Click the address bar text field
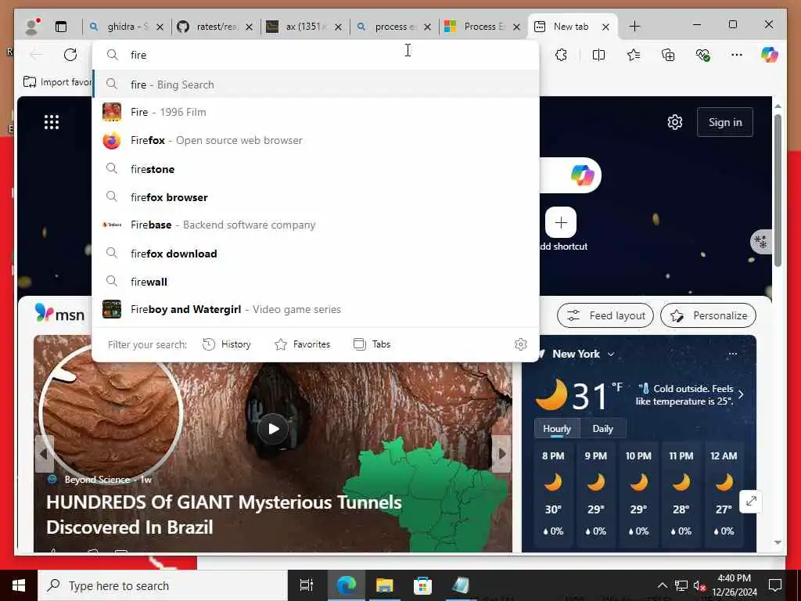Image resolution: width=801 pixels, height=601 pixels. pyautogui.click(x=316, y=55)
